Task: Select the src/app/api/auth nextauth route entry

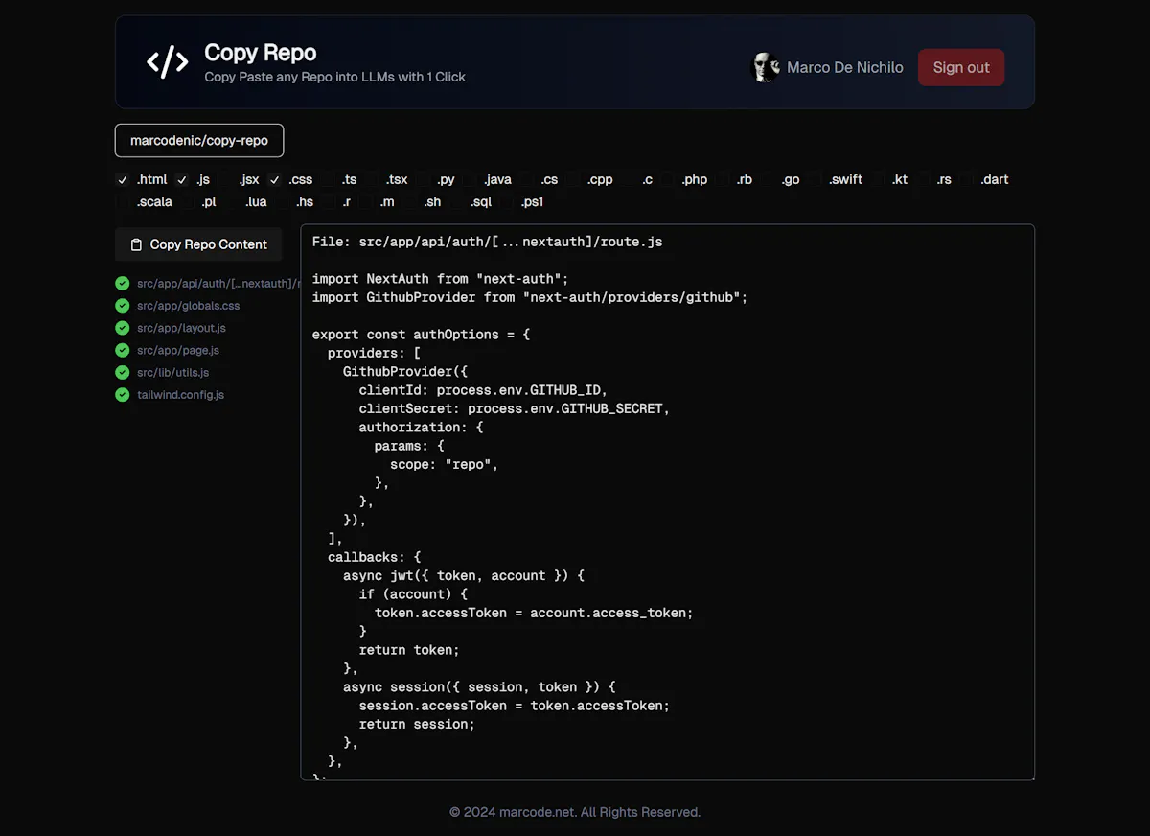Action: pyautogui.click(x=218, y=283)
